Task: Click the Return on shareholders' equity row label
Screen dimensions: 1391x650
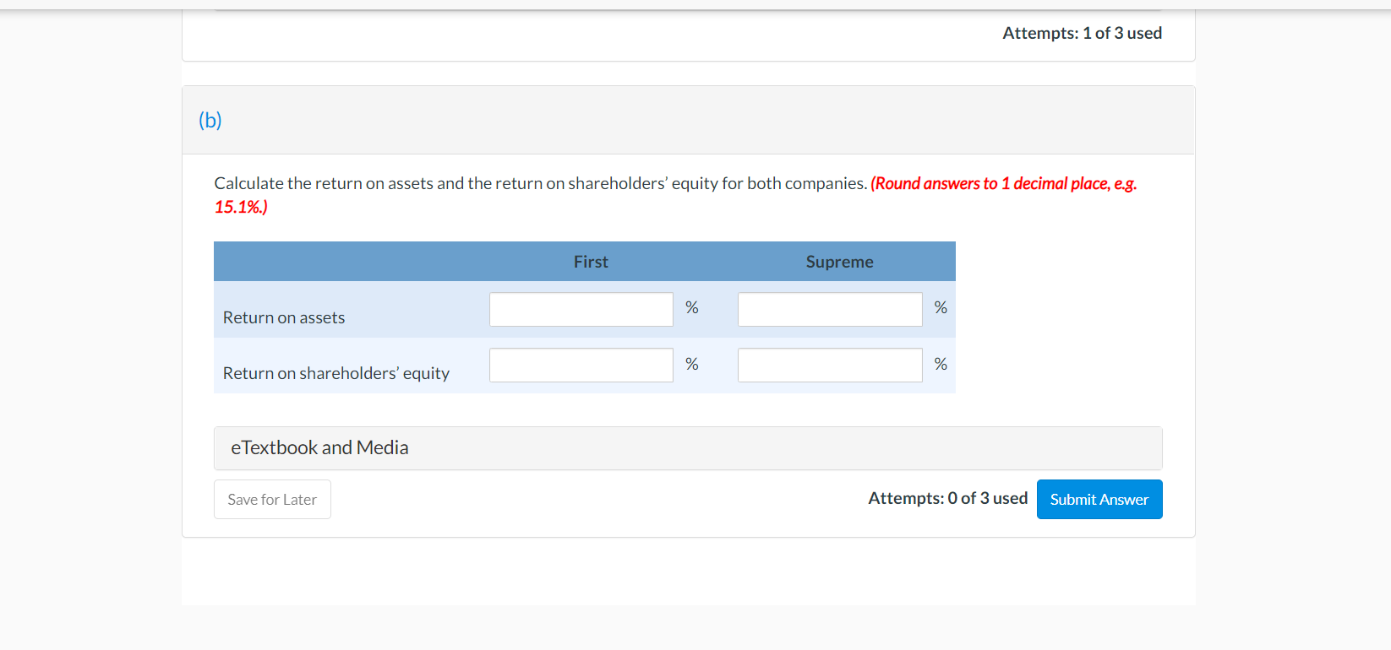Action: point(335,373)
